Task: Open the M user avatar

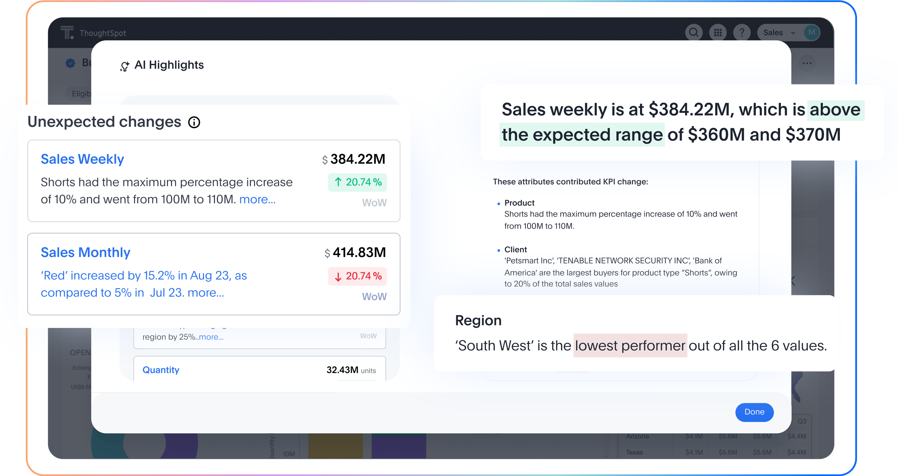Action: 812,33
